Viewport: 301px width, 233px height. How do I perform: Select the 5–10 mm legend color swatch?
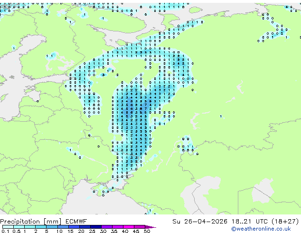point(52,227)
